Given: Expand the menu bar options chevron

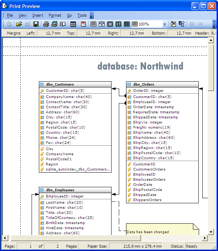Looking at the screenshot, I should coord(92,15).
